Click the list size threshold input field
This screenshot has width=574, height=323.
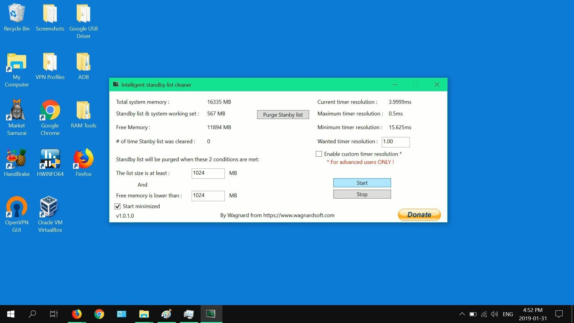tap(208, 173)
